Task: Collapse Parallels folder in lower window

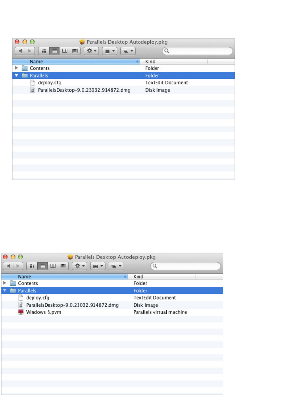Action: tap(5, 290)
